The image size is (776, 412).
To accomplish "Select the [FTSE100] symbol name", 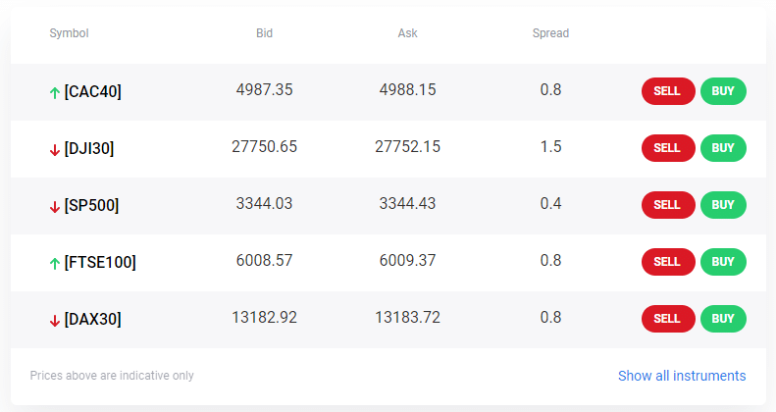I will point(100,262).
